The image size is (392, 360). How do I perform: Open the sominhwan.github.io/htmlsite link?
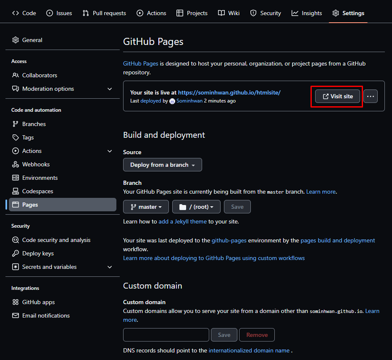(229, 92)
